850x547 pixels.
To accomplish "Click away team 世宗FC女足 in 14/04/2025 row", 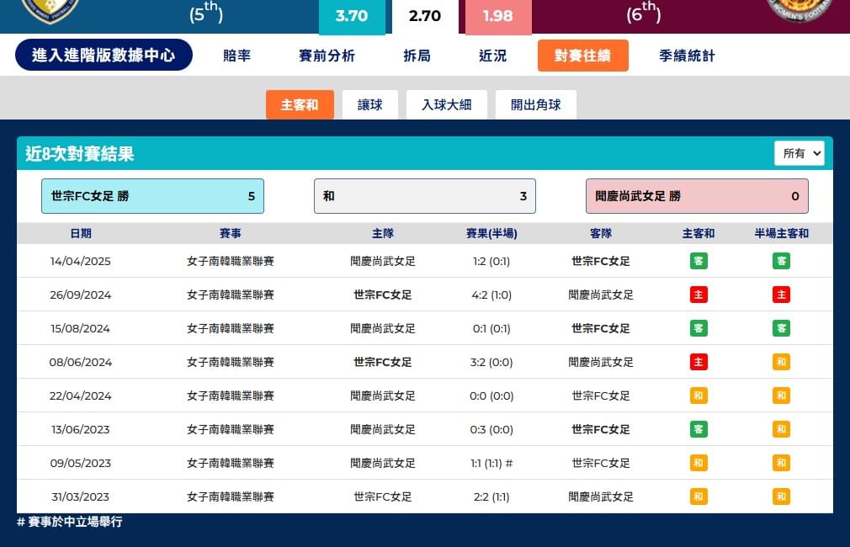I will pos(601,262).
